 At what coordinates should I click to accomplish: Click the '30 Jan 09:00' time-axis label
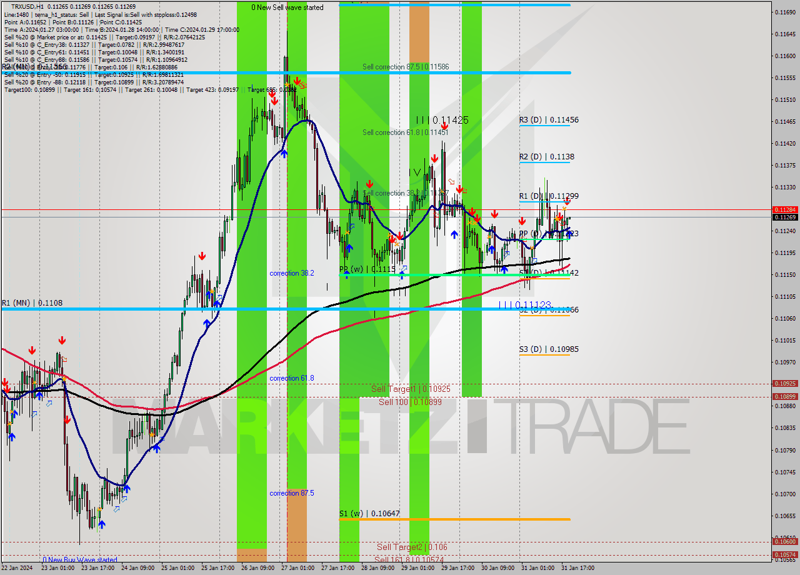[x=497, y=568]
